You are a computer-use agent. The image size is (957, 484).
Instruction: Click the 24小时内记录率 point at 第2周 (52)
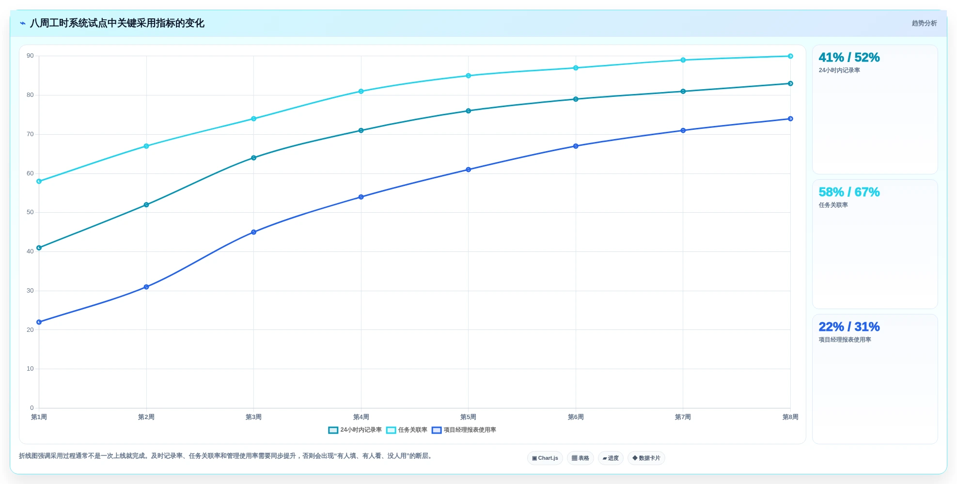point(146,204)
